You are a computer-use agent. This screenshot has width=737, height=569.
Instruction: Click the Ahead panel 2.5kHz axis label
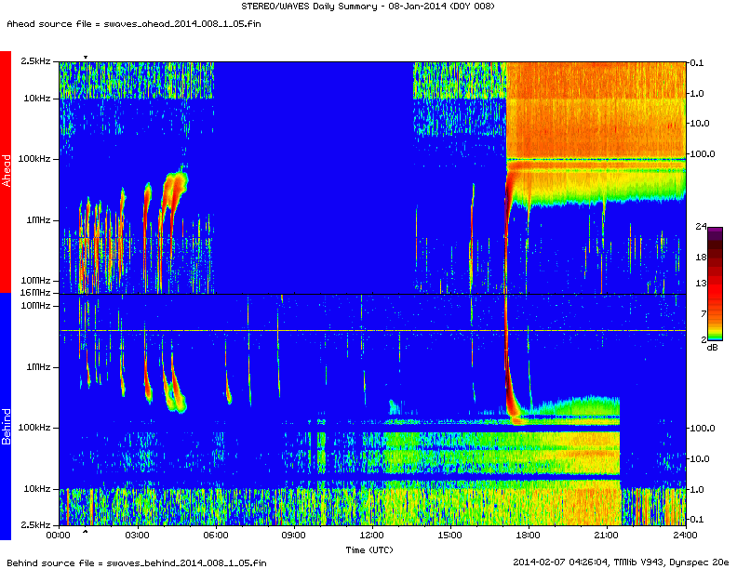[x=35, y=61]
